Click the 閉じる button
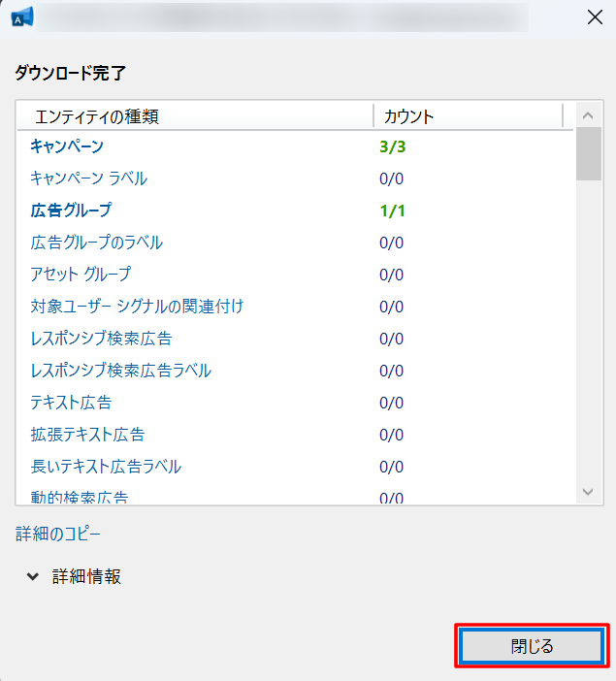Image resolution: width=616 pixels, height=681 pixels. pos(532,645)
